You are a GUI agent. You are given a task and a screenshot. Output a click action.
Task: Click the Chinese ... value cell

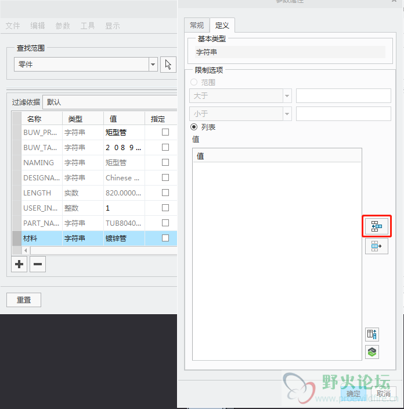124,177
